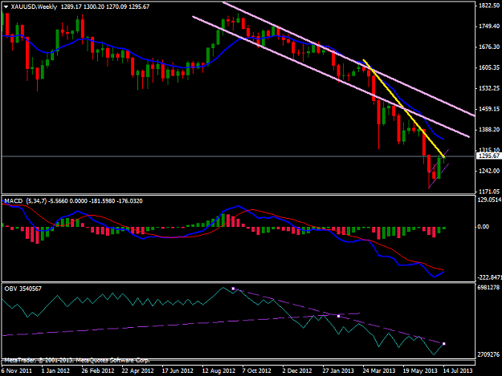Click the 2 Dec 2012 date label
This screenshot has width=502, height=376.
(297, 371)
